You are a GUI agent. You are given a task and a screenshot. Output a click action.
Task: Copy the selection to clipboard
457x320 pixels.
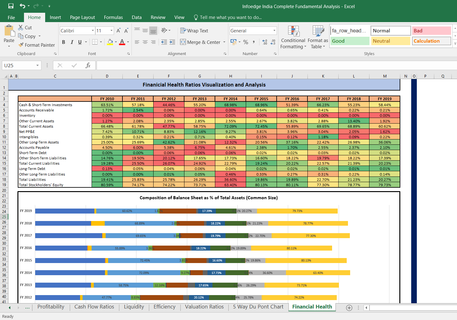pos(27,36)
